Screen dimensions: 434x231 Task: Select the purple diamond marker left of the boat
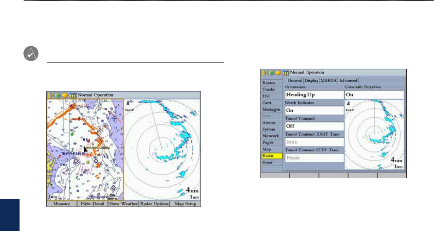[x=76, y=161]
